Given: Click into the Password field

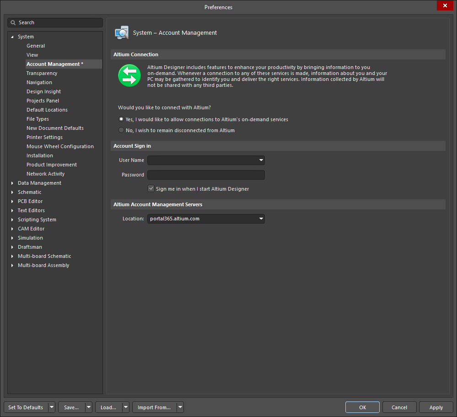Looking at the screenshot, I should point(206,175).
